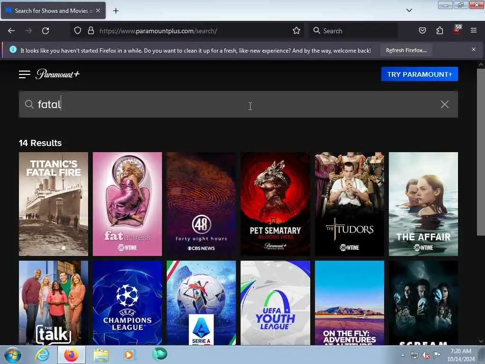This screenshot has height=364, width=485.
Task: Click the magnifier icon in the fatal search box
Action: pos(29,104)
